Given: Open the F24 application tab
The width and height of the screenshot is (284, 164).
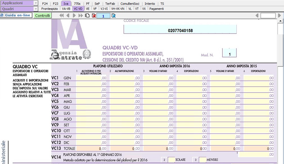Looking at the screenshot, I should point(45,4).
